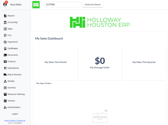
Task: Click Logout in the sidebar
Action: click(15, 114)
